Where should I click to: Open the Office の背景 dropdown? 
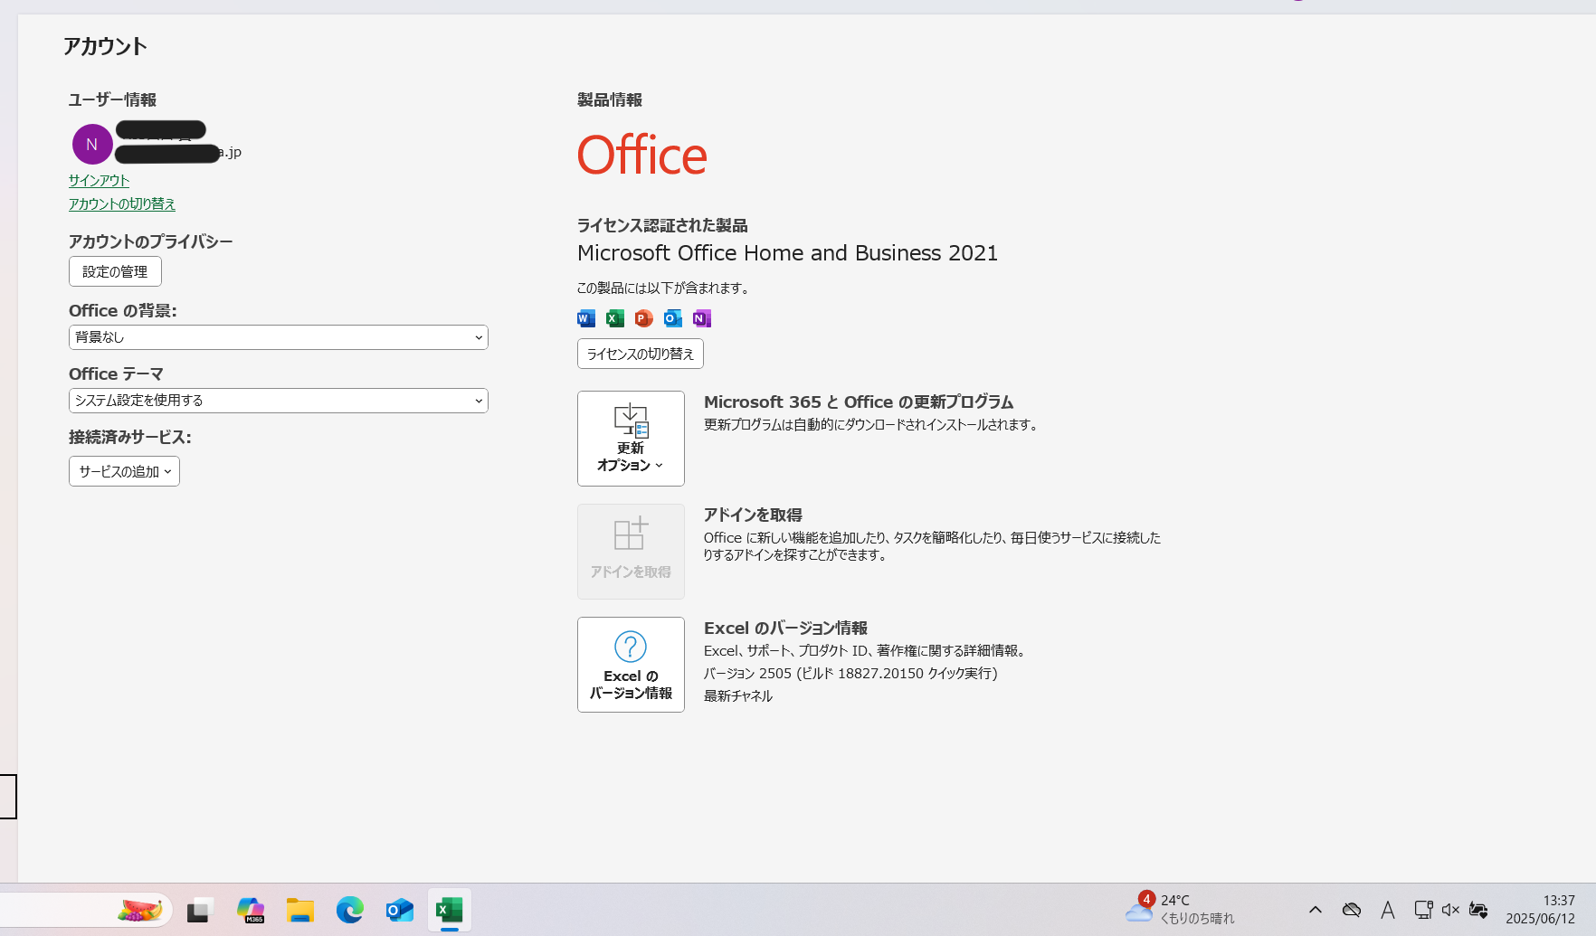pyautogui.click(x=279, y=337)
